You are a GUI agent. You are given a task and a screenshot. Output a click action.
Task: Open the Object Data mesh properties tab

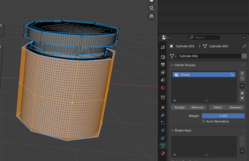(163, 145)
